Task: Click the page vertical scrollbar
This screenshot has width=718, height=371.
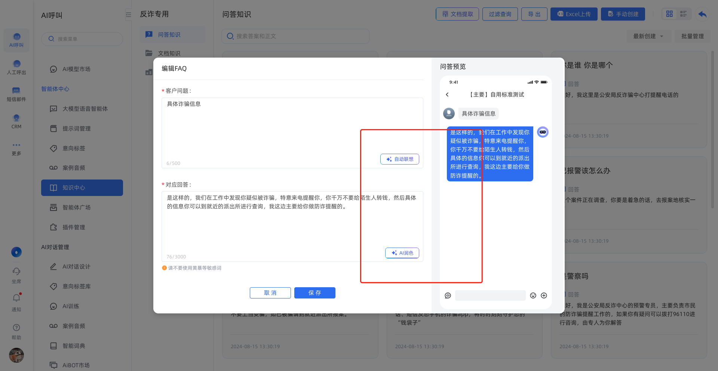Action: (712, 129)
